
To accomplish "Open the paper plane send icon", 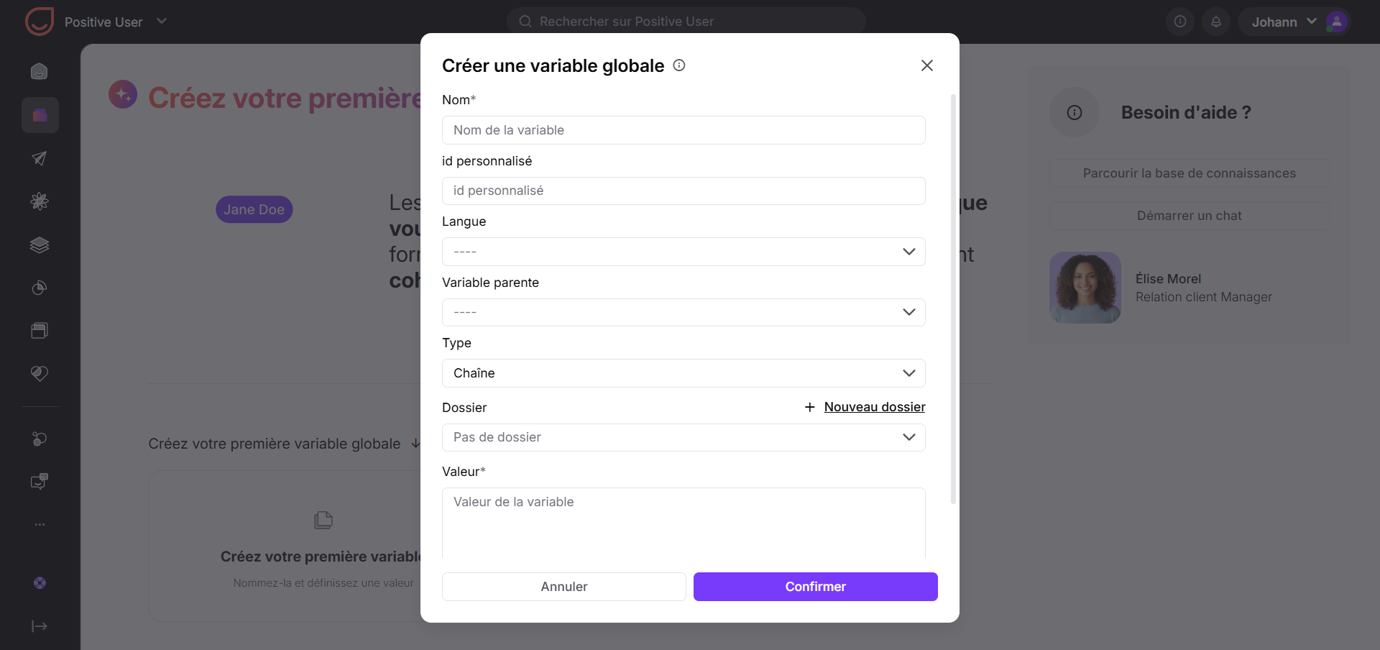I will (40, 158).
